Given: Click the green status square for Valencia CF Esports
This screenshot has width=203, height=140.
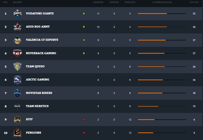Looking at the screenshot, I should click(84, 40).
